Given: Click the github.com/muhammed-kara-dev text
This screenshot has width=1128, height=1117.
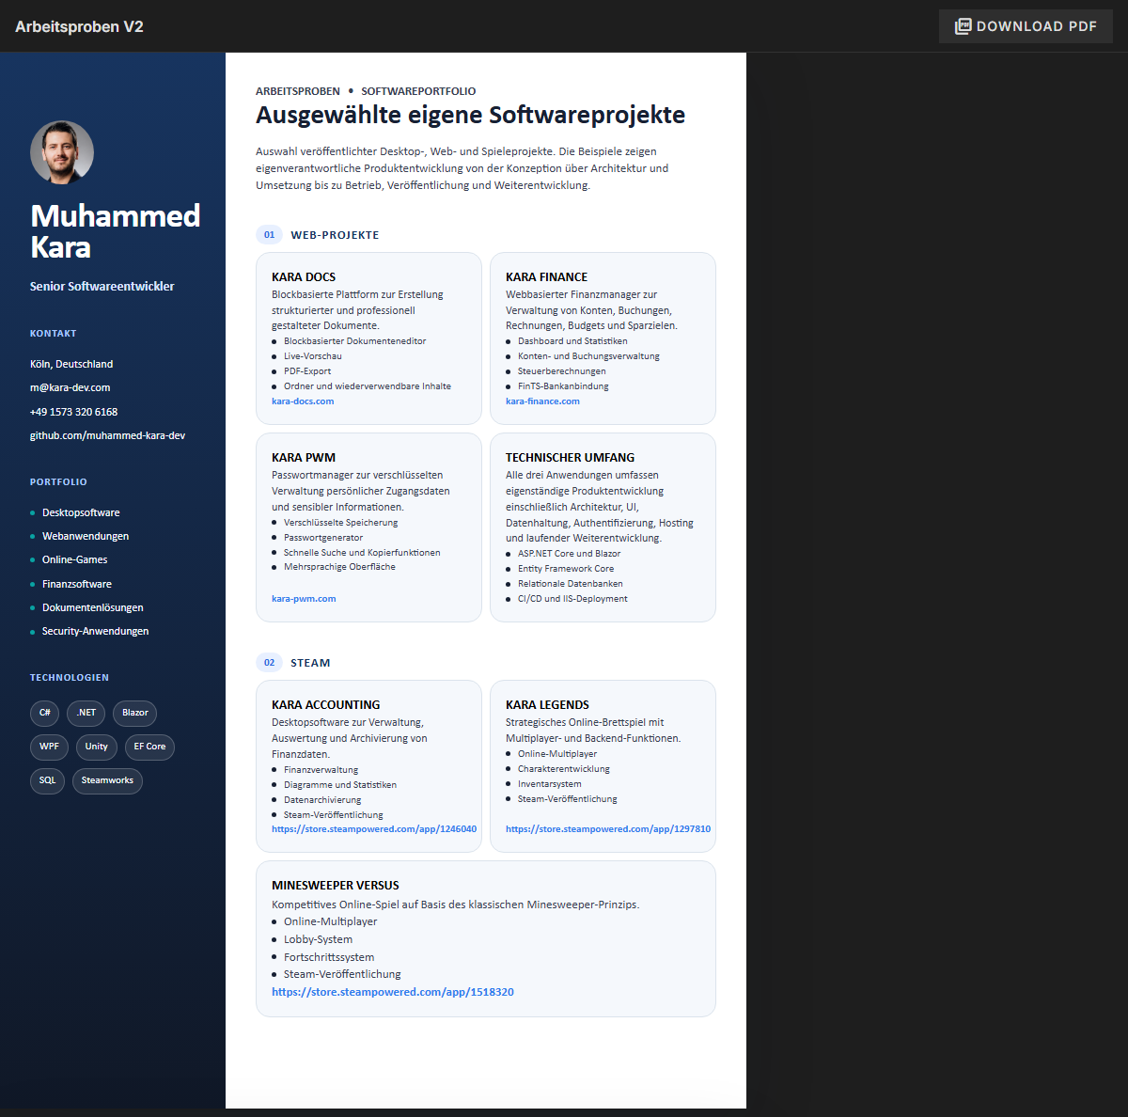Looking at the screenshot, I should [107, 435].
